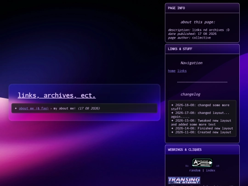Open the 'about me (& faq)' link
This screenshot has height=186, width=248.
[34, 108]
